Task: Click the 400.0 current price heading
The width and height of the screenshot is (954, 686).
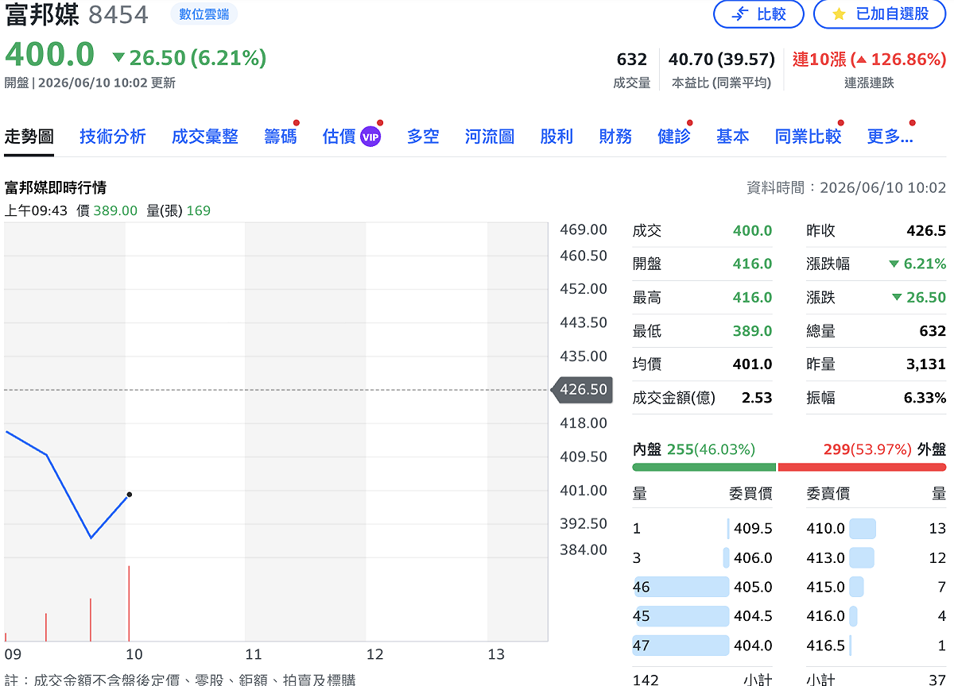Action: (49, 55)
